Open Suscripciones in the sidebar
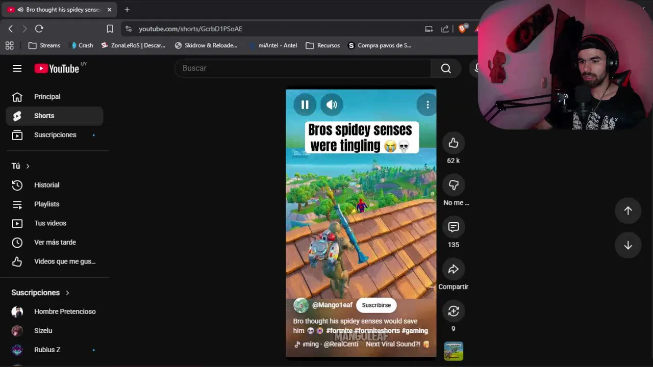 pyautogui.click(x=55, y=135)
